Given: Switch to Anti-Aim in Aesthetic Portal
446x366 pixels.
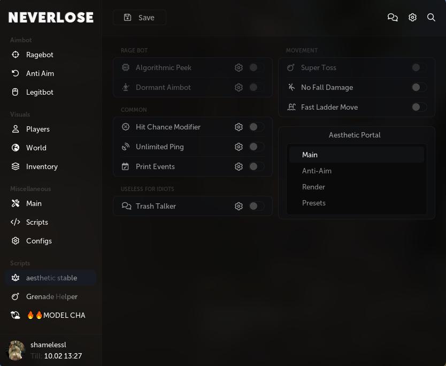Looking at the screenshot, I should coord(317,171).
